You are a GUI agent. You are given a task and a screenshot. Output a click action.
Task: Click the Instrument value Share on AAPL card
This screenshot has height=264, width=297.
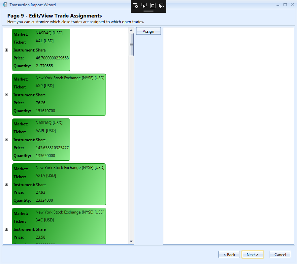pos(41,140)
